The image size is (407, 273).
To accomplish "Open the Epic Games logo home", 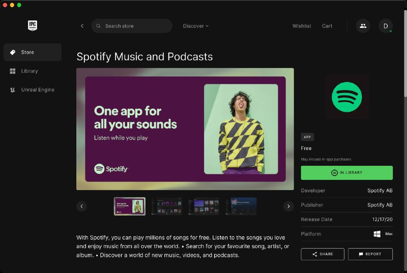I will click(x=33, y=25).
